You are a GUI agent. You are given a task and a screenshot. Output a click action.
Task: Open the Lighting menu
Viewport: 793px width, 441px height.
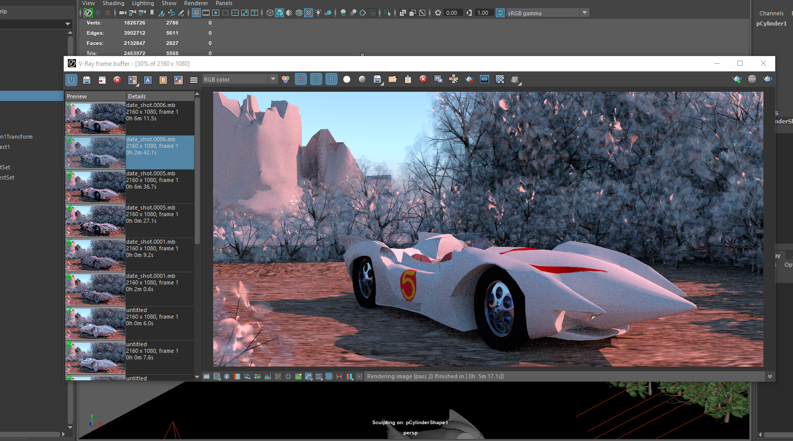click(143, 3)
